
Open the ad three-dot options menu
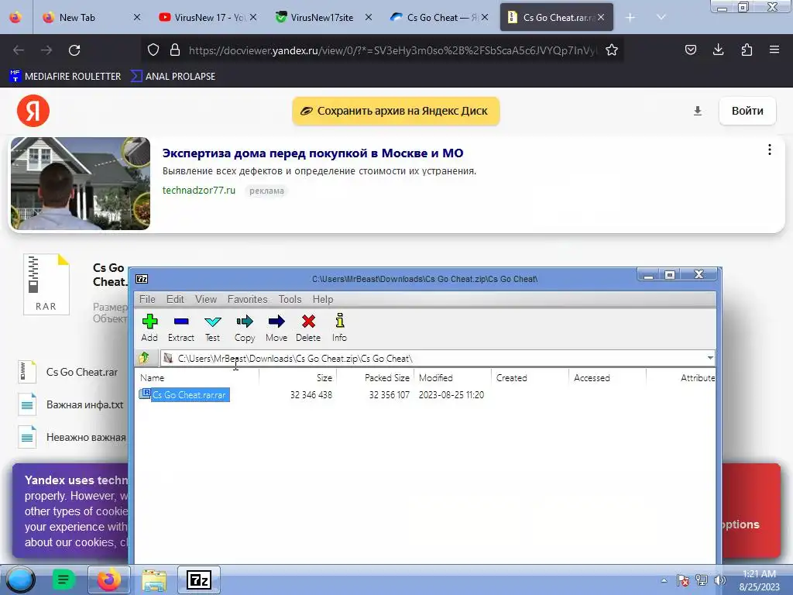[x=769, y=150]
